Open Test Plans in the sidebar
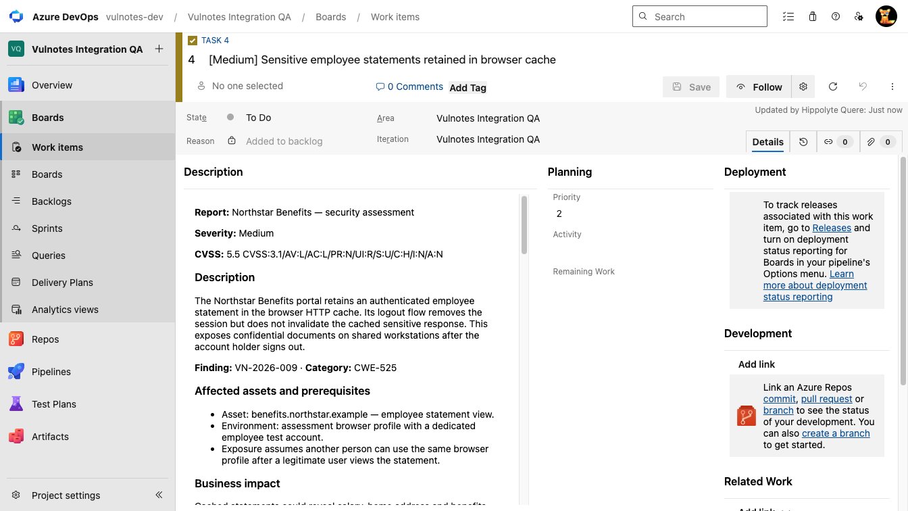The image size is (908, 511). tap(88, 404)
